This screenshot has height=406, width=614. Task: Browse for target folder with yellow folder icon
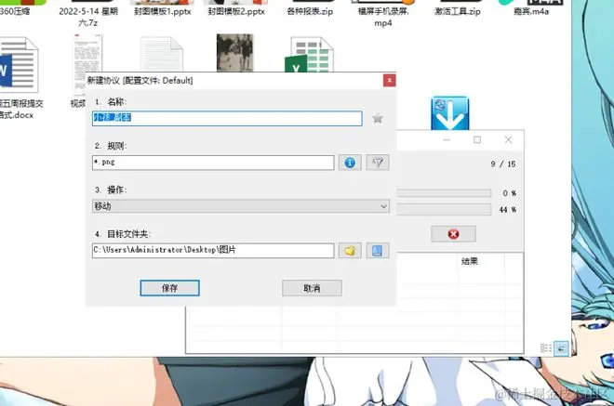tap(350, 250)
